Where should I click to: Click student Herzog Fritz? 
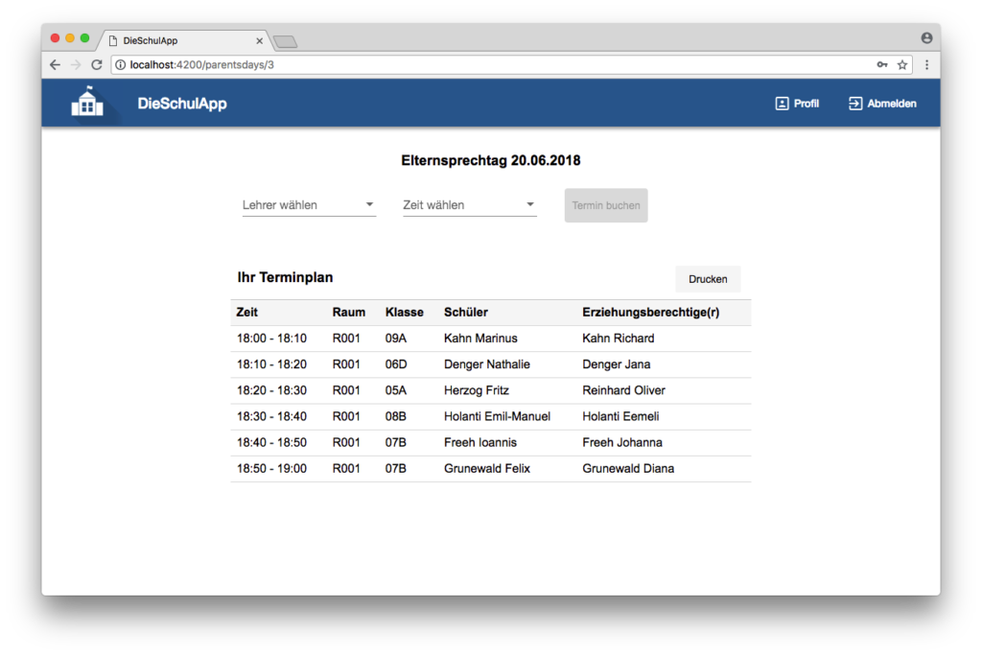(477, 390)
